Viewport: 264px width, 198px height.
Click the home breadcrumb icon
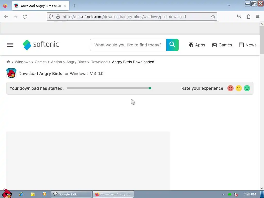[x=8, y=62]
